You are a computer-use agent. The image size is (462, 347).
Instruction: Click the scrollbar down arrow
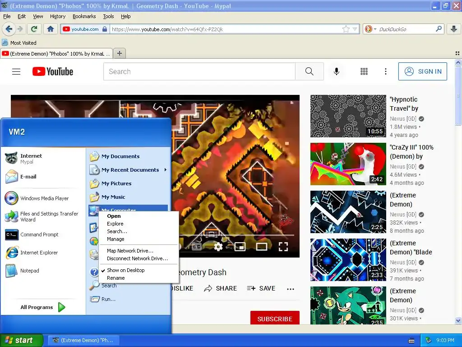click(458, 320)
